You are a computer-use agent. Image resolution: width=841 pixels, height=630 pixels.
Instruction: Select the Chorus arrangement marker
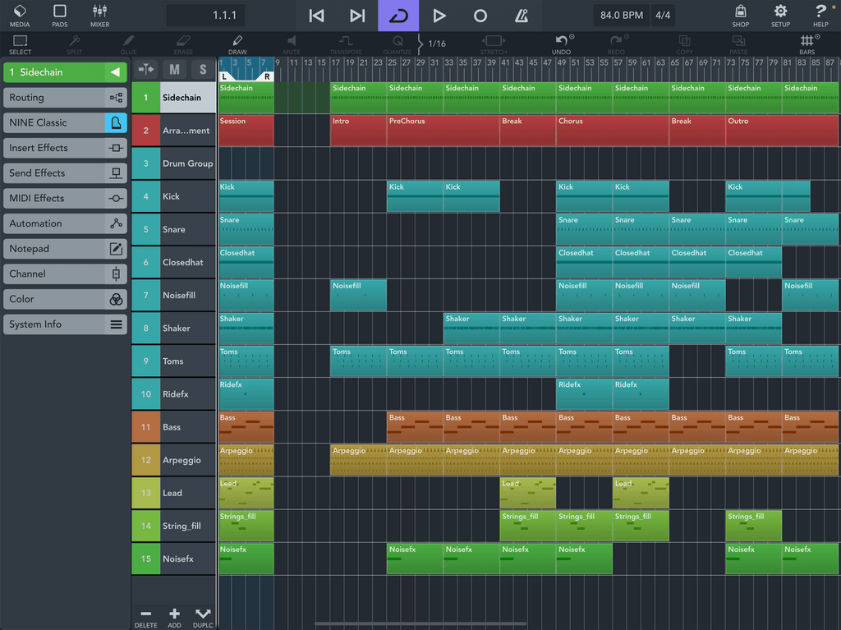pos(583,131)
